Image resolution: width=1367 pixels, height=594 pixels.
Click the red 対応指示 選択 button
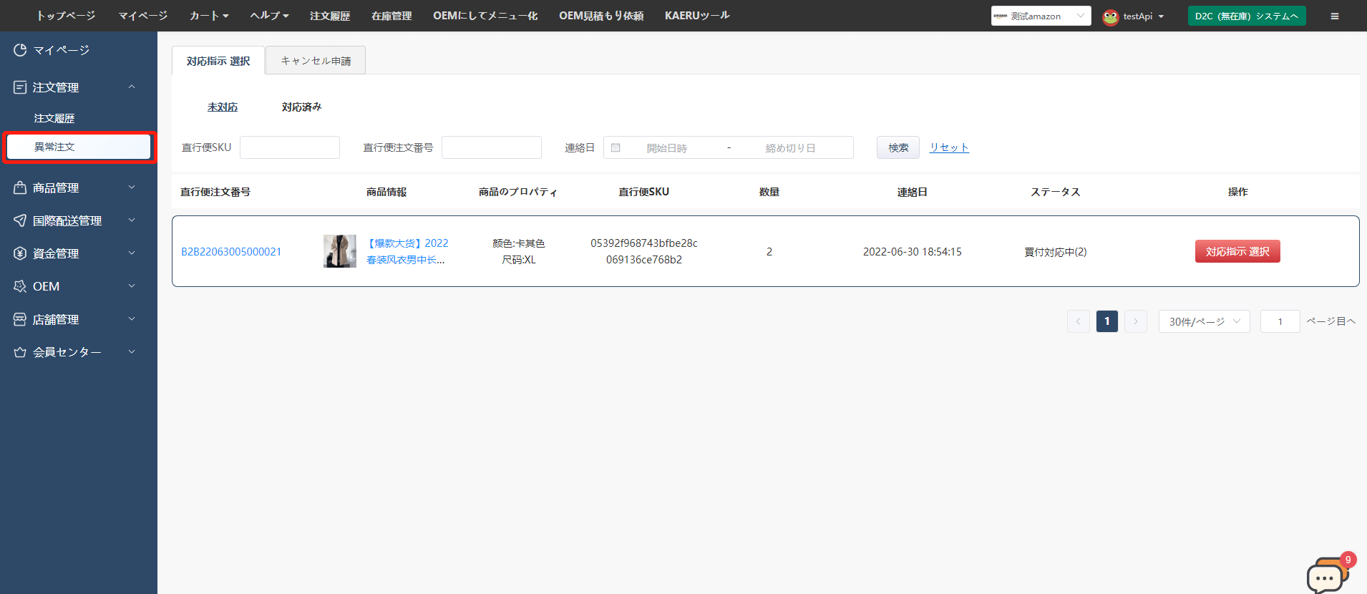click(1237, 251)
